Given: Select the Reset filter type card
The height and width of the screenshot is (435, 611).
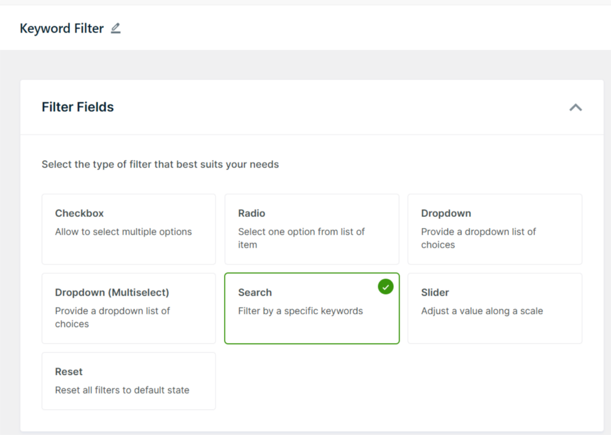Looking at the screenshot, I should 129,381.
